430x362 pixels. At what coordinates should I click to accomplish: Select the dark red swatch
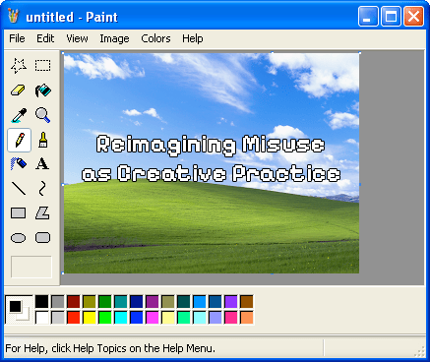[x=74, y=302]
